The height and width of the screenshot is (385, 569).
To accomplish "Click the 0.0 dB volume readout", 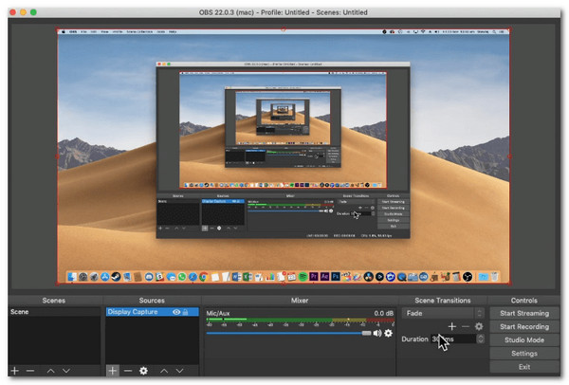I will click(383, 313).
